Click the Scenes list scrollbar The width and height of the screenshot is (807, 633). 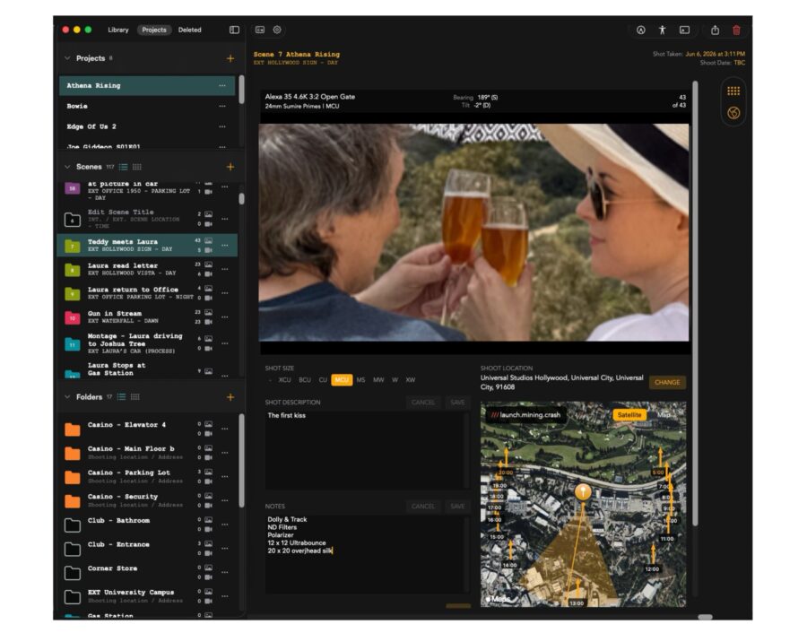pyautogui.click(x=241, y=199)
